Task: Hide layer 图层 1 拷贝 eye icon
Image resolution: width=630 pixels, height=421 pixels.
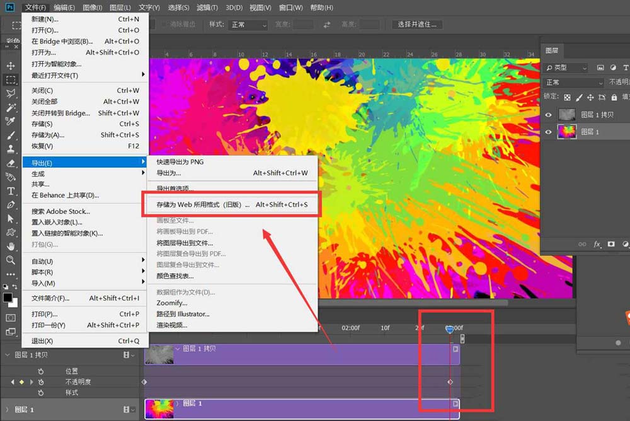Action: [x=549, y=115]
